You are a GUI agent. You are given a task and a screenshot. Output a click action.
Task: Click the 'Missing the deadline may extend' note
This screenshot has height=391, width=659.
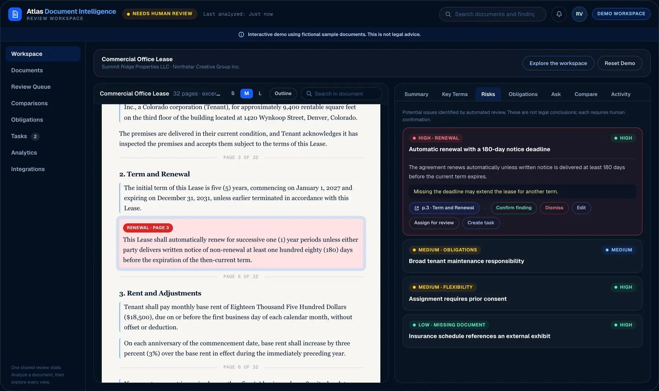click(522, 192)
